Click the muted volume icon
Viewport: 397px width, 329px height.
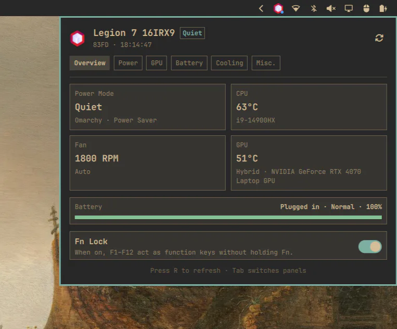point(331,8)
